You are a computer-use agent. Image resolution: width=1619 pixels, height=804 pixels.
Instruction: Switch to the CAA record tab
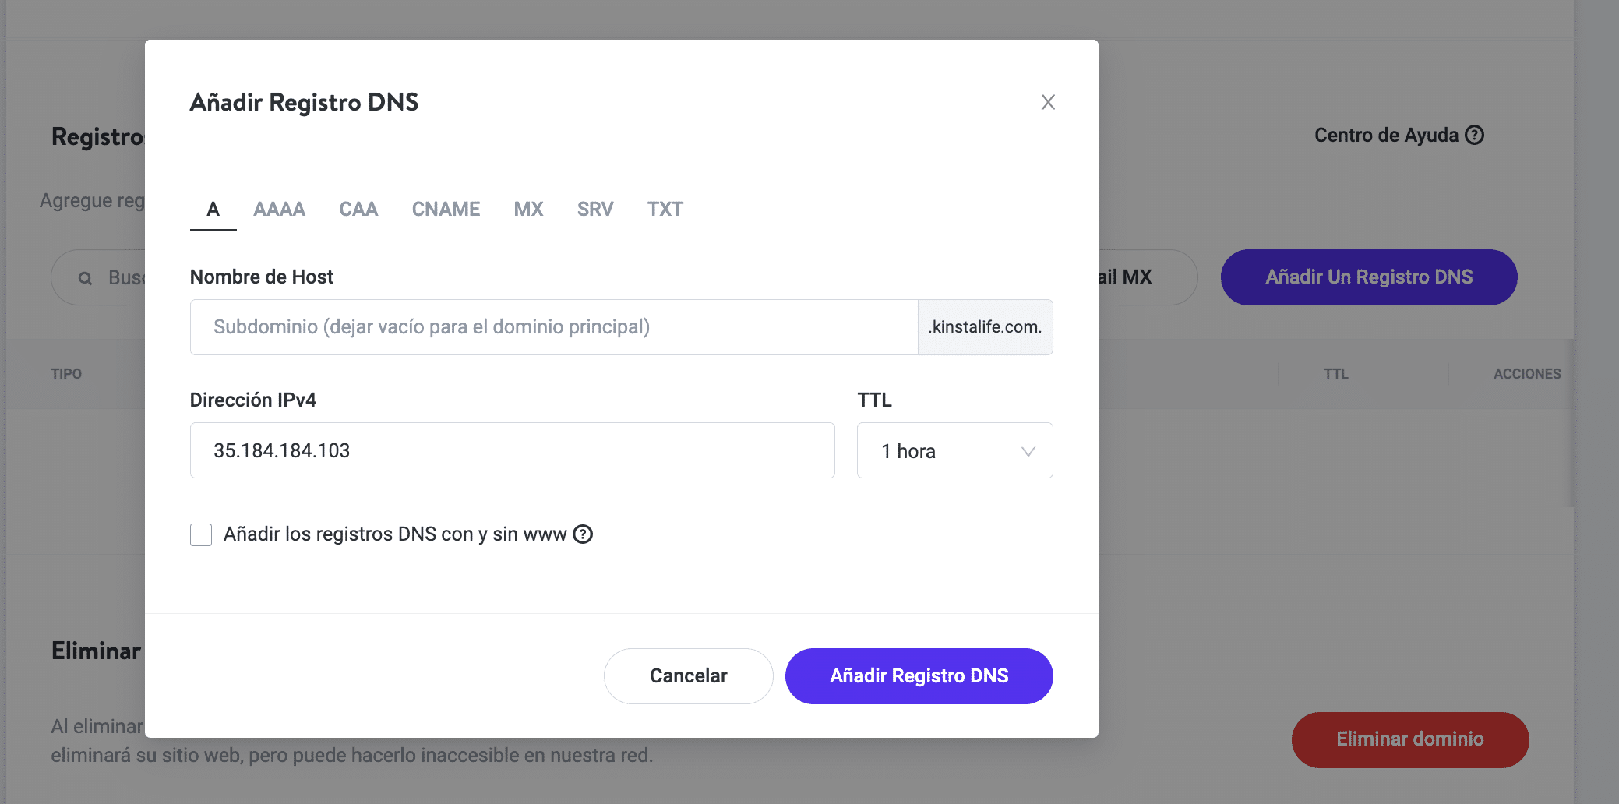[x=358, y=209]
